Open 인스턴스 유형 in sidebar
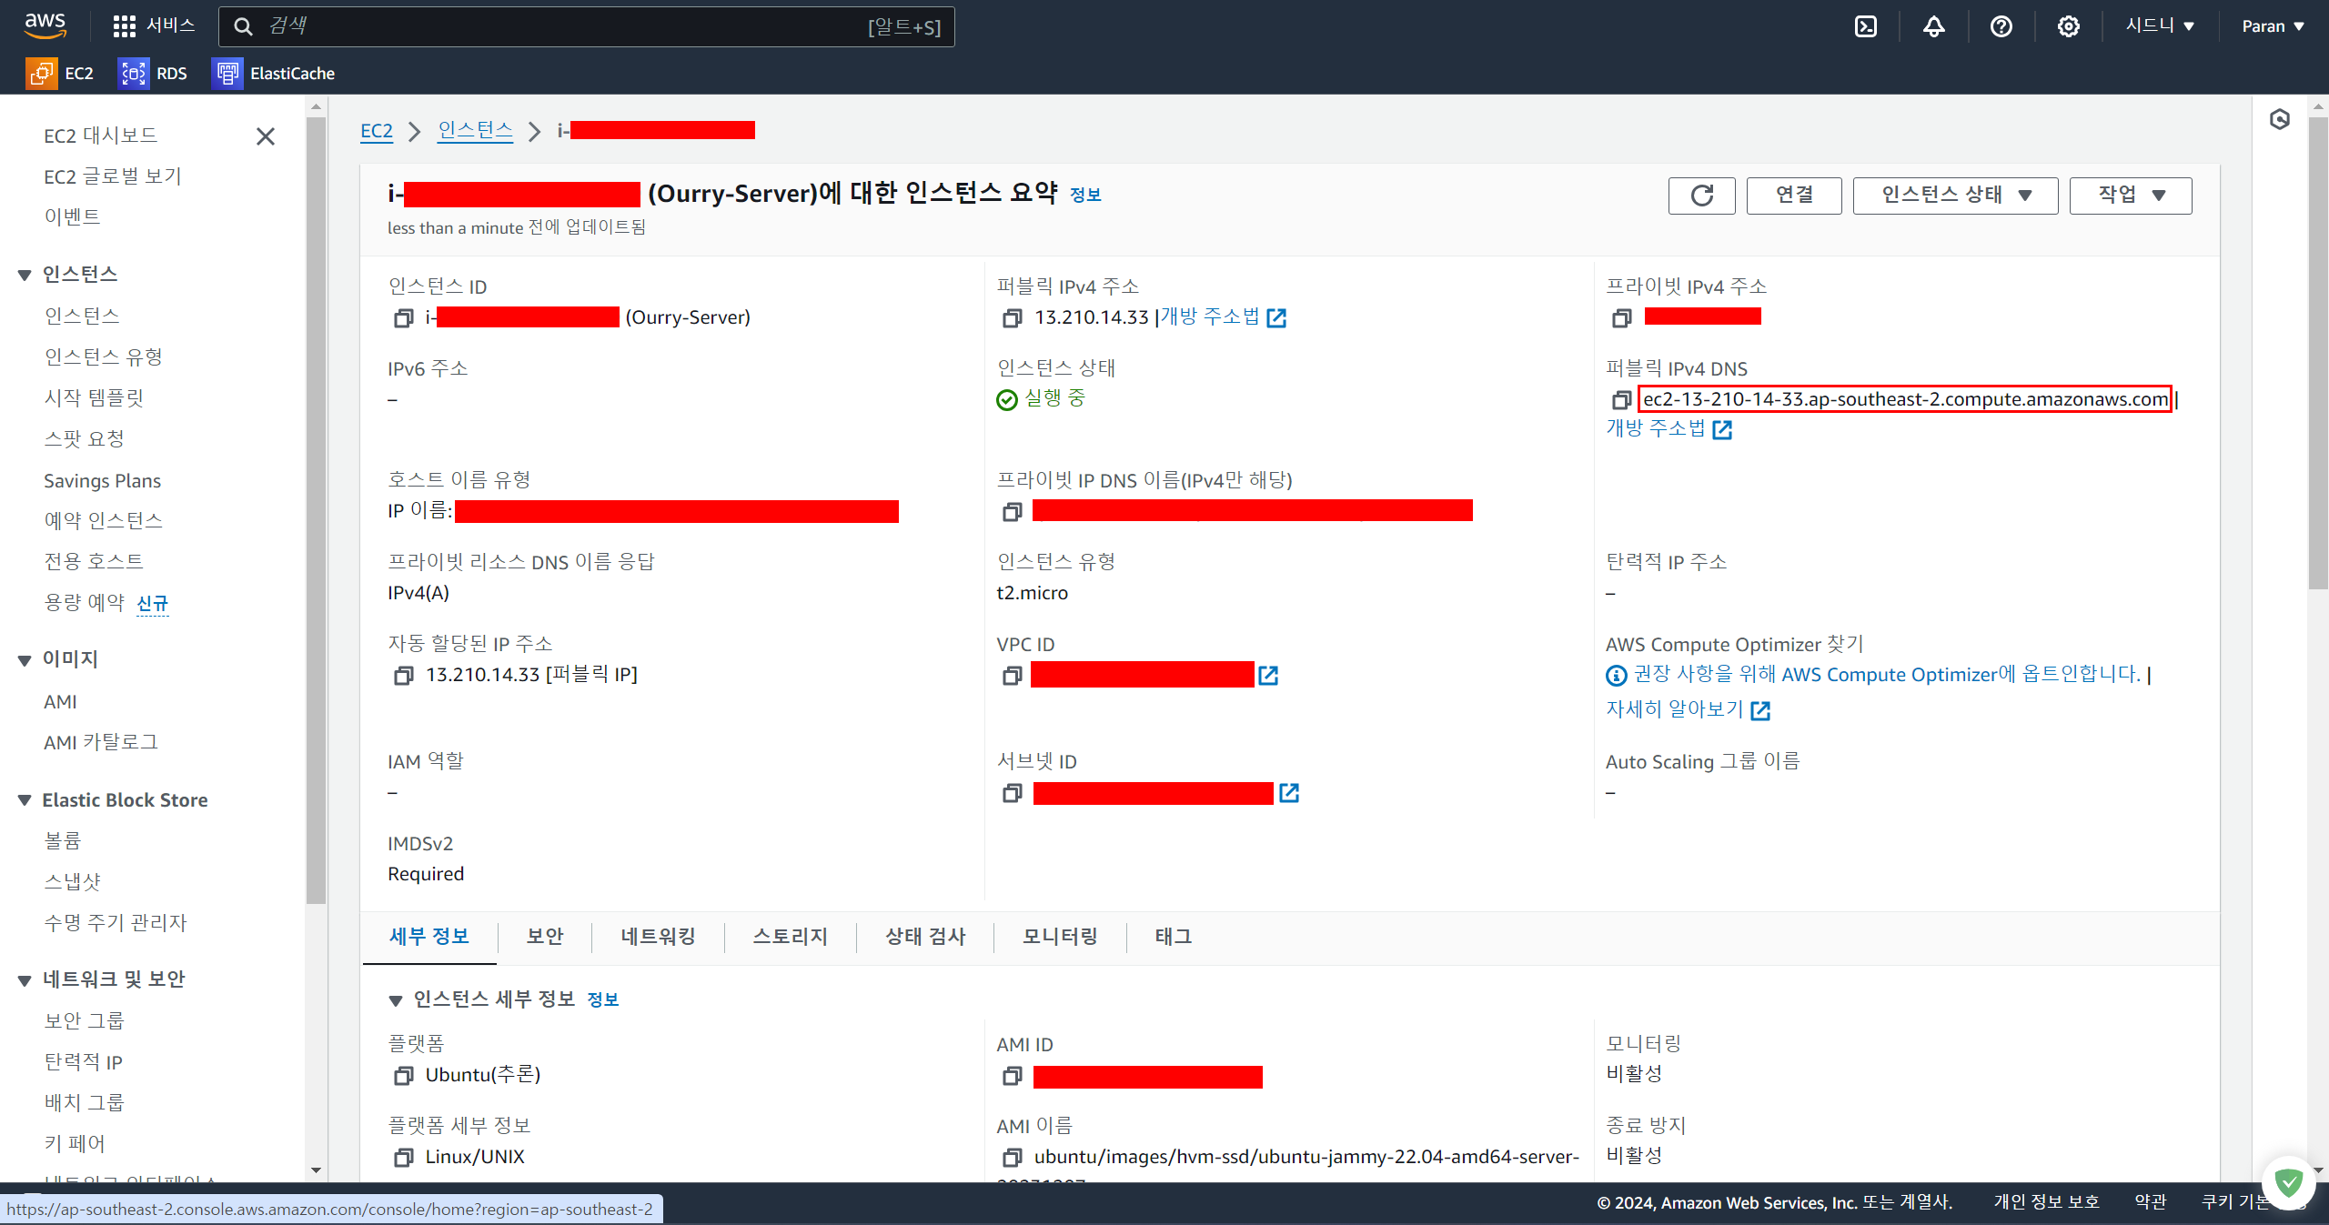Image resolution: width=2329 pixels, height=1225 pixels. (104, 357)
